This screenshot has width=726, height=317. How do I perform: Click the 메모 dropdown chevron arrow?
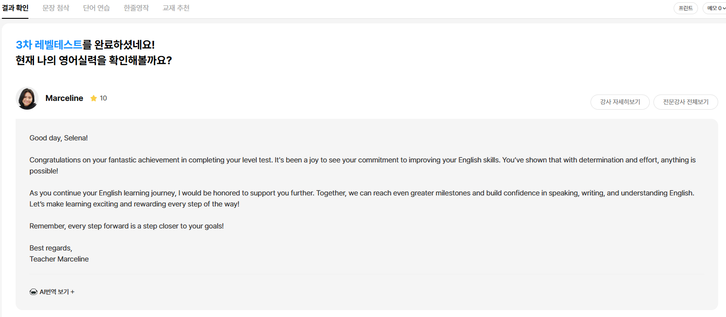724,8
